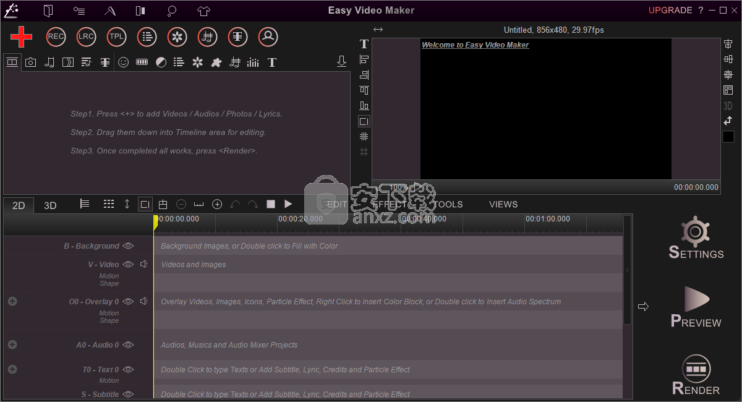
Task: Click the split-panel icon in title bar
Action: coord(141,11)
